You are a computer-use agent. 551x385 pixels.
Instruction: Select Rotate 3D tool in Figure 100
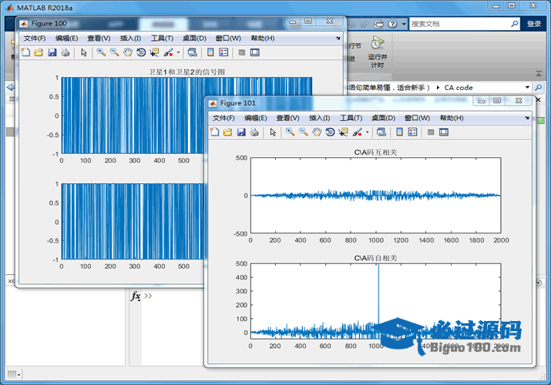click(140, 52)
